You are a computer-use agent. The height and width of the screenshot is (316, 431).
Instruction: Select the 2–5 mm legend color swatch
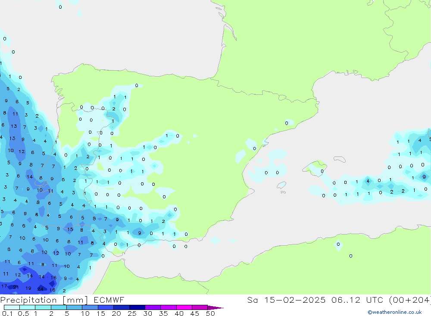[59, 307]
